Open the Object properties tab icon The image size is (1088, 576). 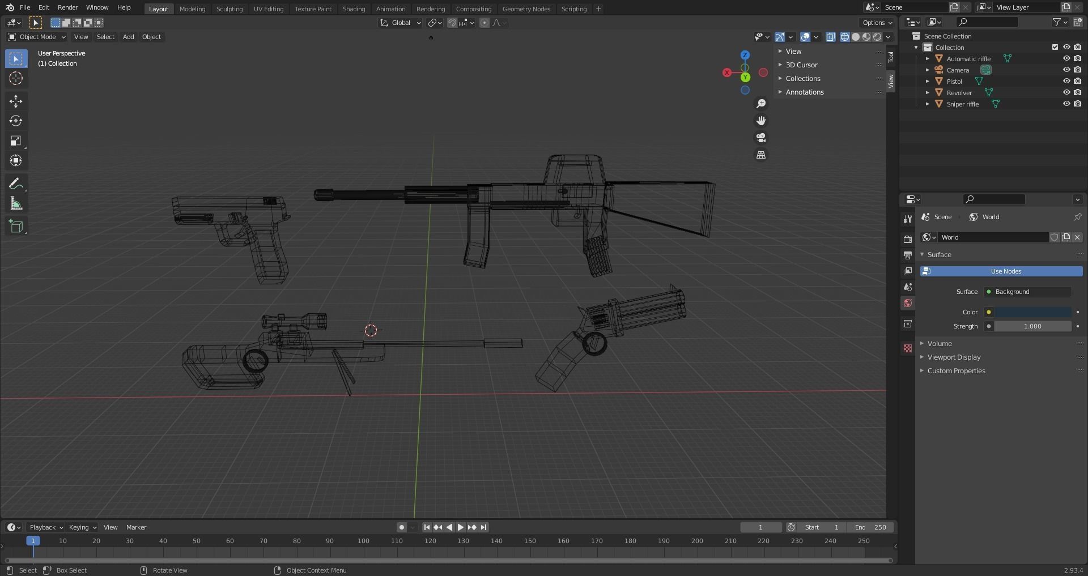pos(908,324)
